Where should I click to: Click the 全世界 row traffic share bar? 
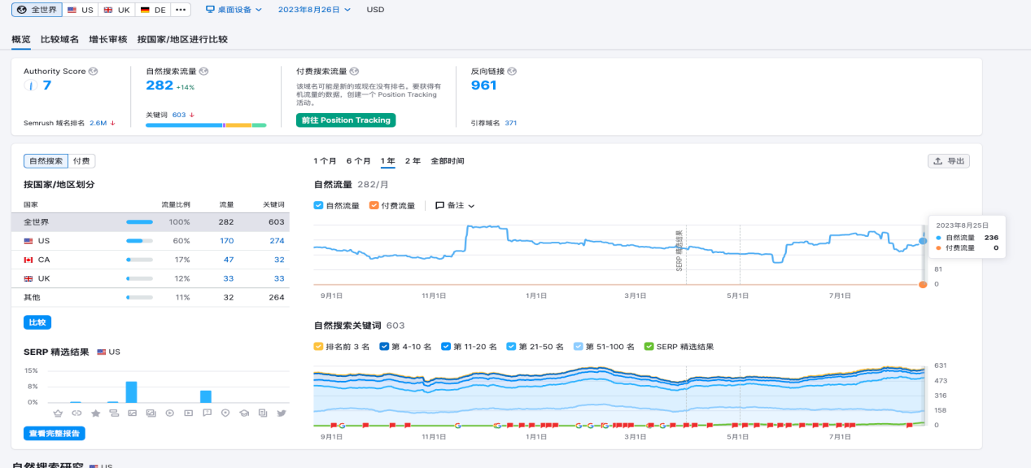coord(139,222)
